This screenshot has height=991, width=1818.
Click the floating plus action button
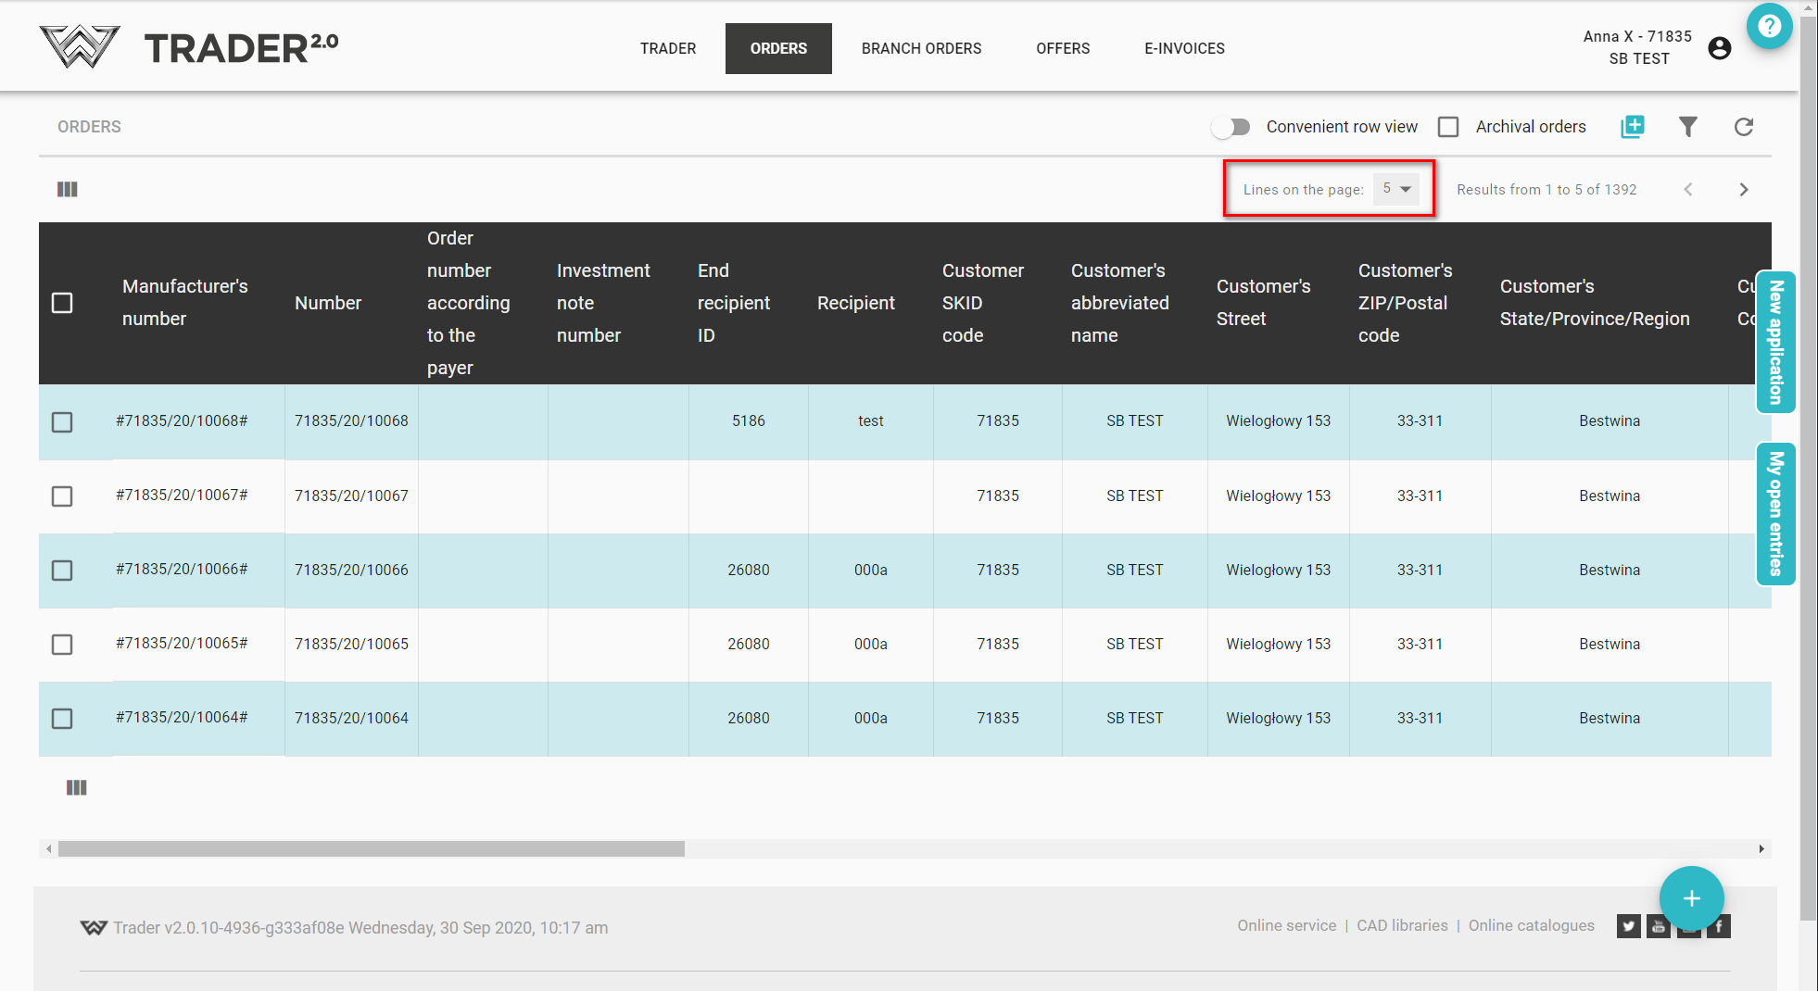1691,897
